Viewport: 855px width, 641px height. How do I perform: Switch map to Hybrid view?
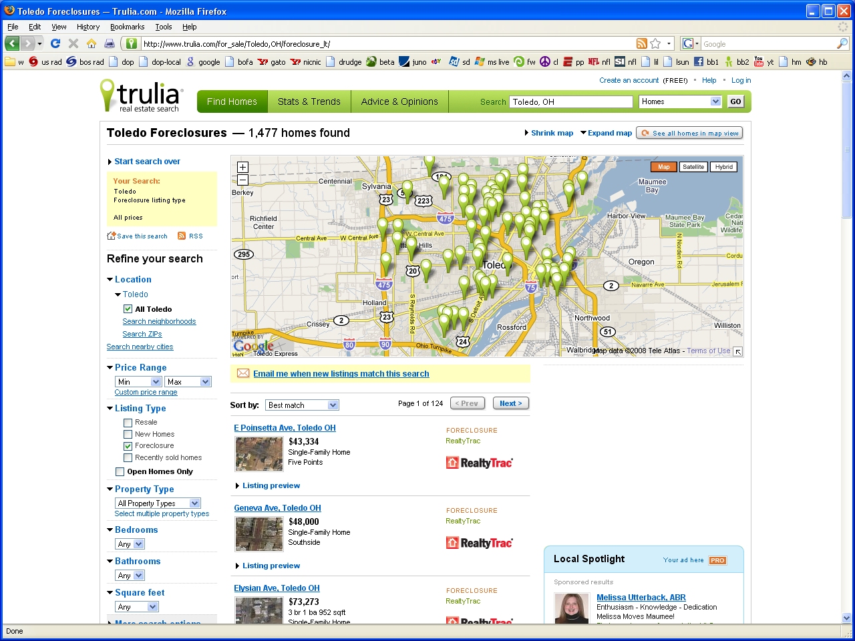pyautogui.click(x=724, y=167)
